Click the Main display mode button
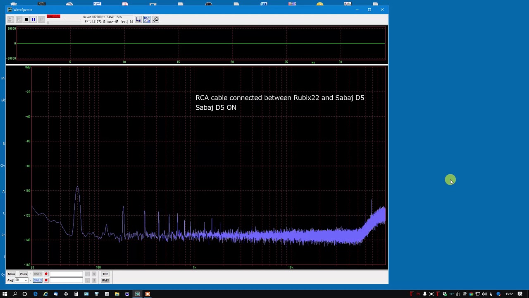Image resolution: width=529 pixels, height=298 pixels. (12, 274)
